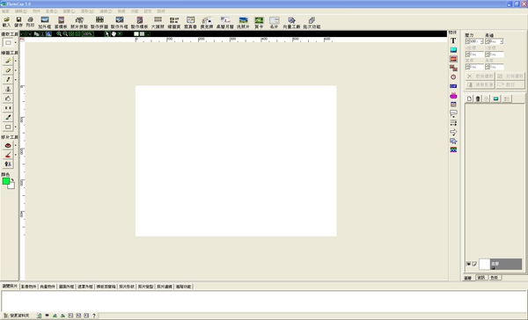The width and height of the screenshot is (528, 320).
Task: Switch to the Browse Photos (瀏覽照片) tab
Action: [x=10, y=286]
